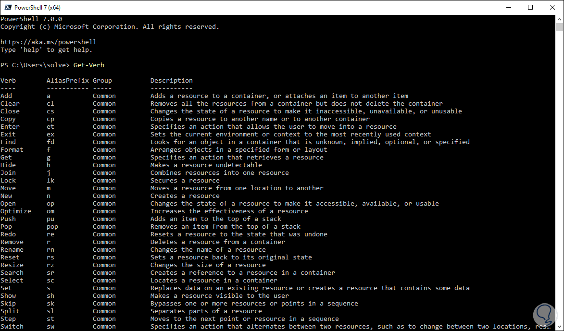This screenshot has width=564, height=331.
Task: Click the 'Clear' verb entry
Action: point(10,103)
